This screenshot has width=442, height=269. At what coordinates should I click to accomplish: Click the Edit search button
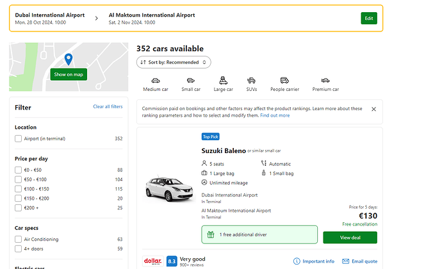(369, 19)
